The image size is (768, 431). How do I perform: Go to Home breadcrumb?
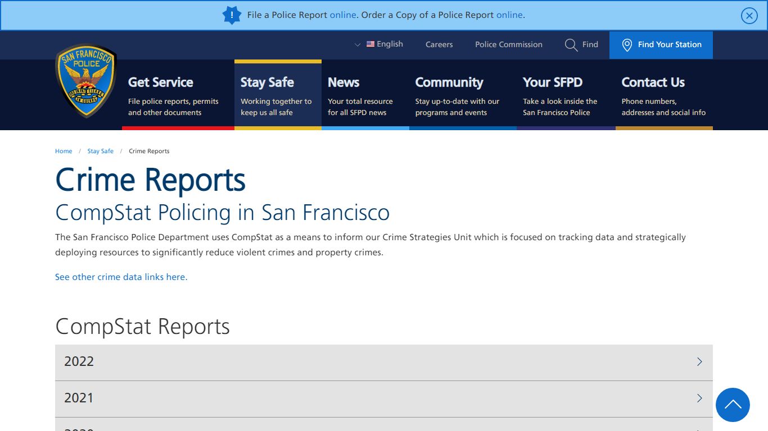point(64,151)
